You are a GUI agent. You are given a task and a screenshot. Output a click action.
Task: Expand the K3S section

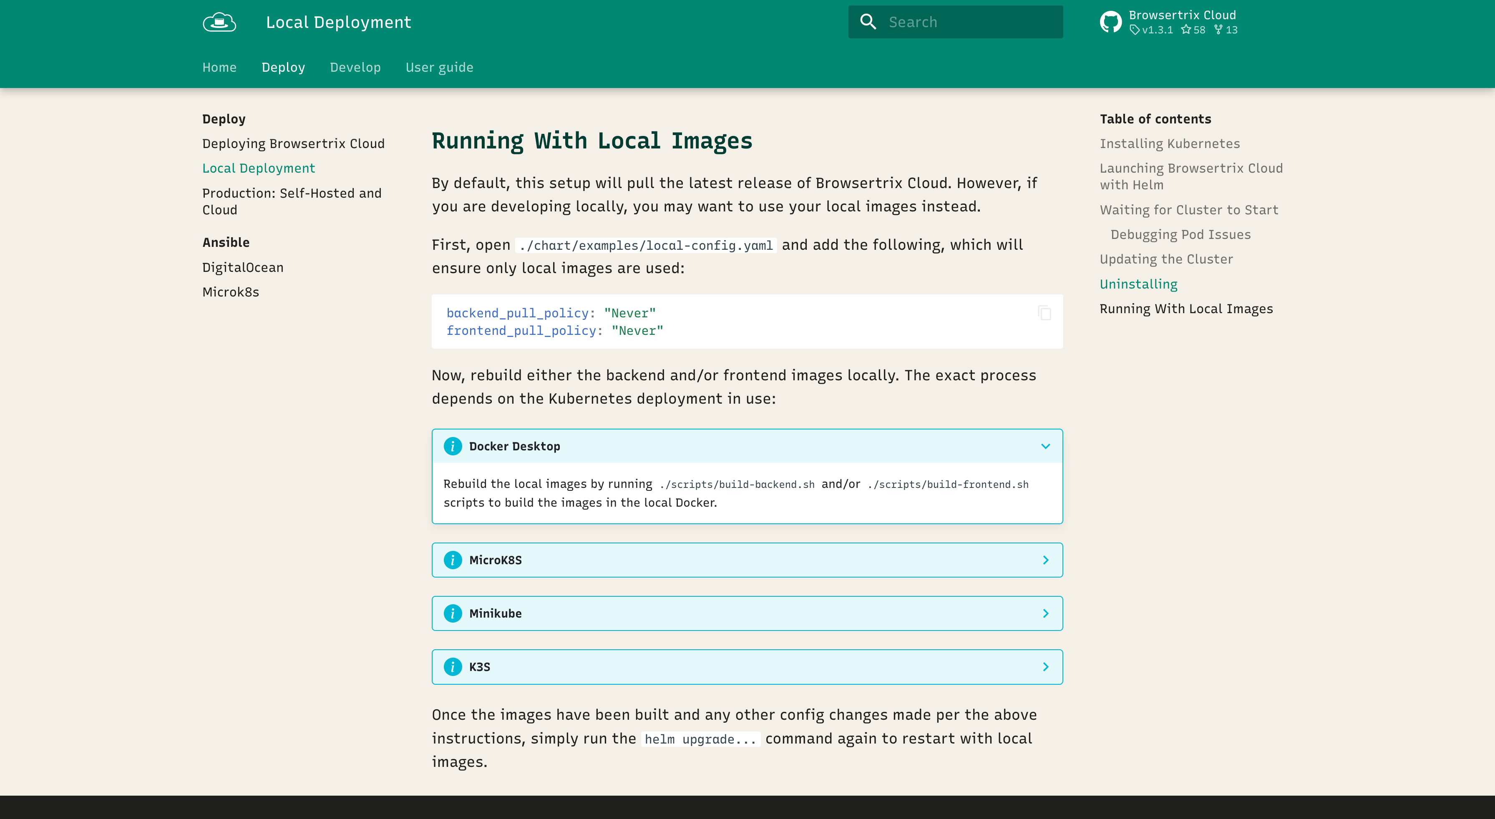coord(1045,666)
